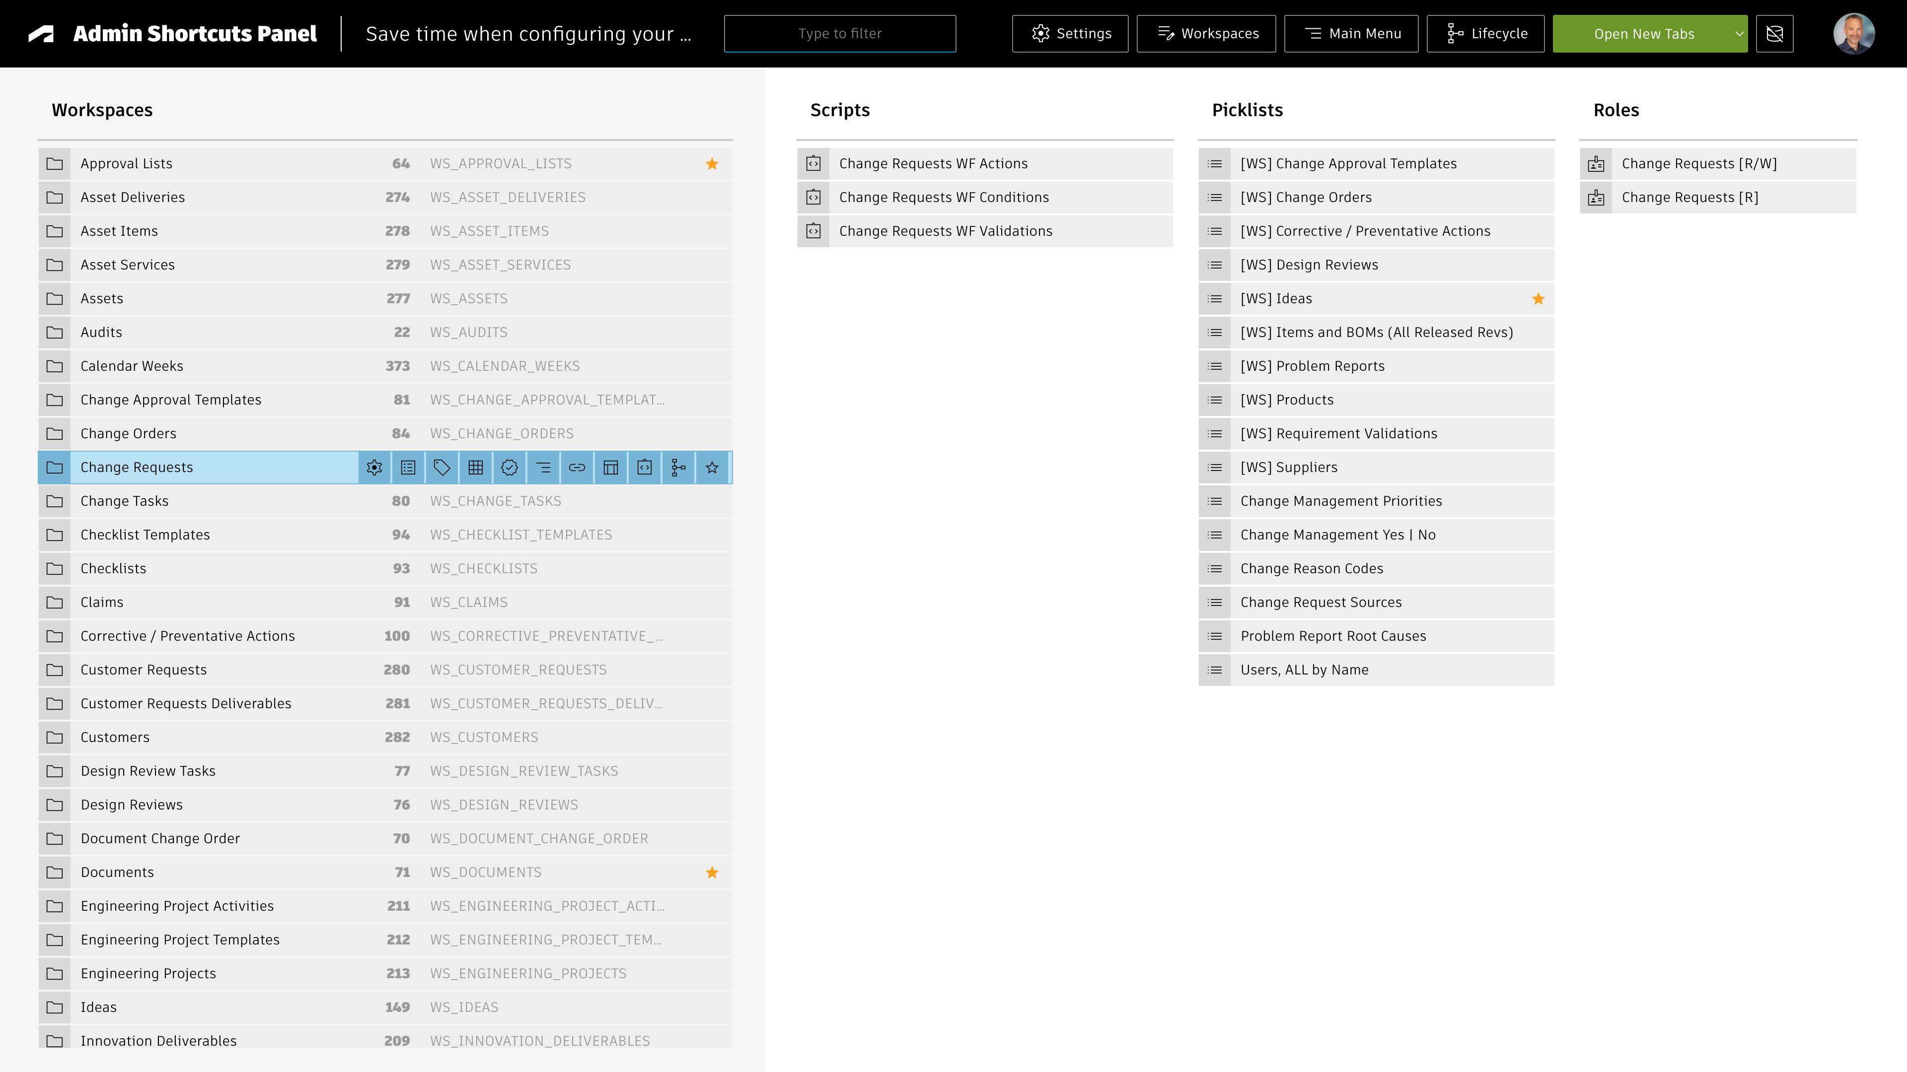Click the Type to filter input field
This screenshot has height=1072, width=1907.
tap(839, 34)
